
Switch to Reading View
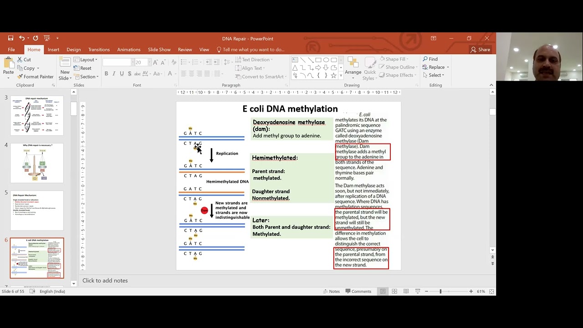point(406,292)
